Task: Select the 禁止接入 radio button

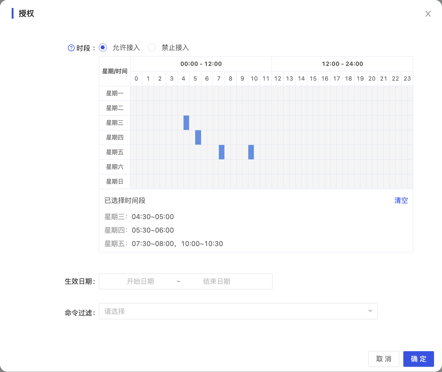Action: [152, 47]
